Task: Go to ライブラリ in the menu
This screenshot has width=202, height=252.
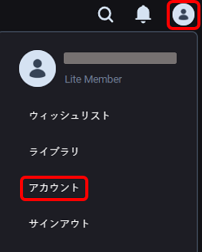Action: pyautogui.click(x=54, y=151)
